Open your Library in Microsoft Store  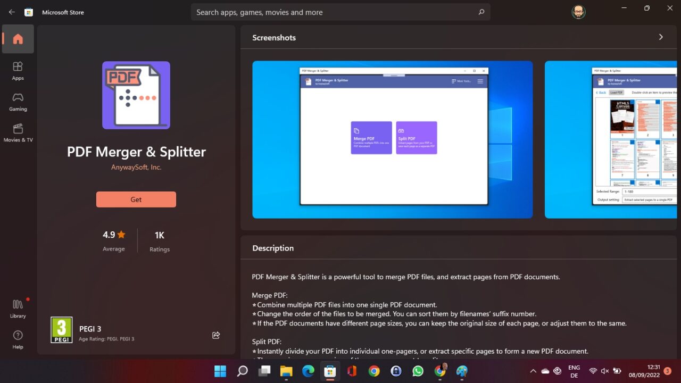18,309
